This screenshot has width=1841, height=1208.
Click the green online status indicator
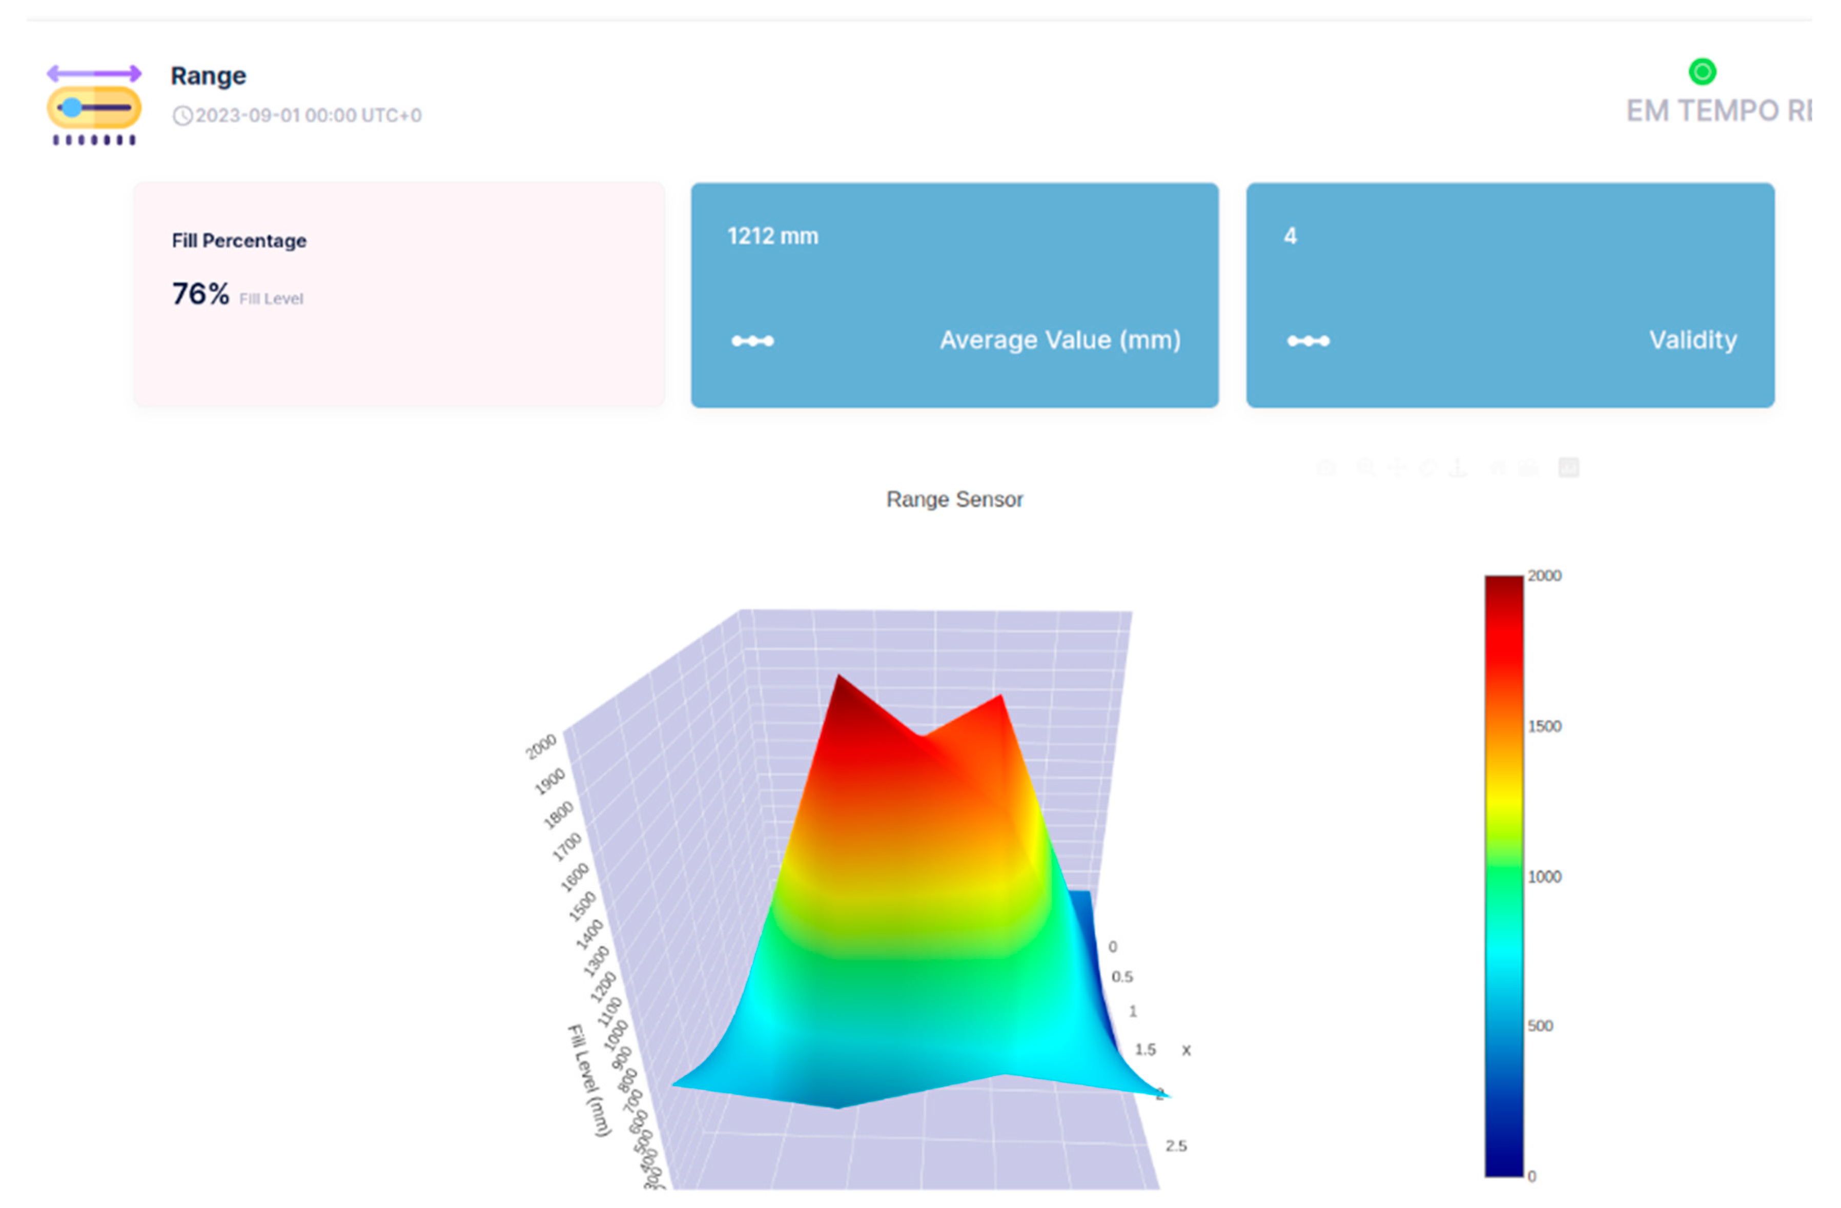[1702, 72]
